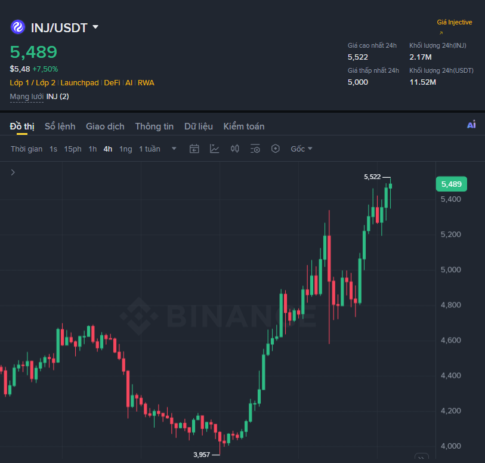The width and height of the screenshot is (485, 463).
Task: Click the Injective coin logo icon
Action: pos(18,27)
